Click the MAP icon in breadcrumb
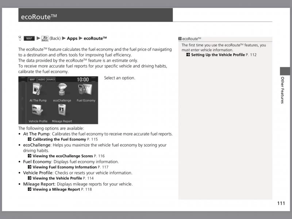 [29, 38]
